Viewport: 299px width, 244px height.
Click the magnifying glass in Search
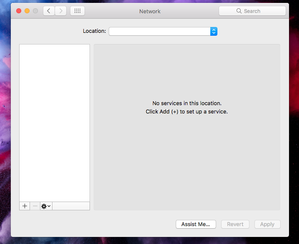[x=239, y=11]
